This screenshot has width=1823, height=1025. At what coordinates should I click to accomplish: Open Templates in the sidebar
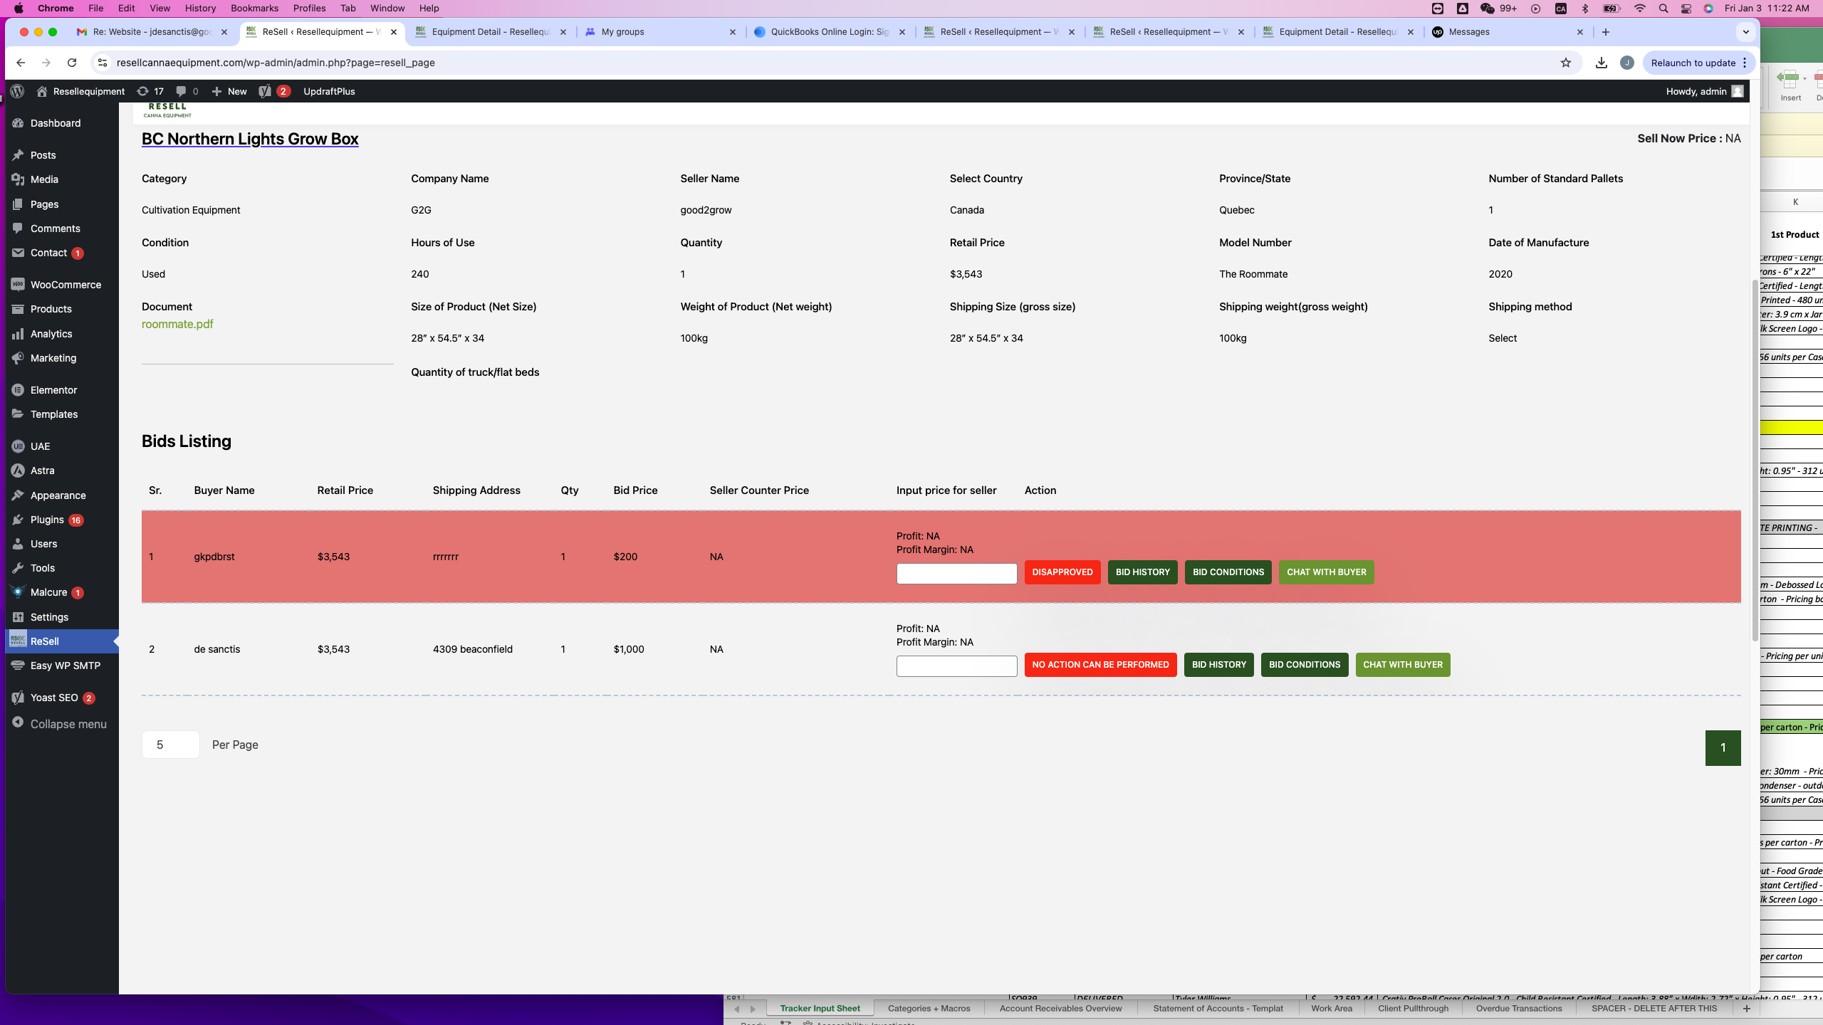click(x=54, y=414)
